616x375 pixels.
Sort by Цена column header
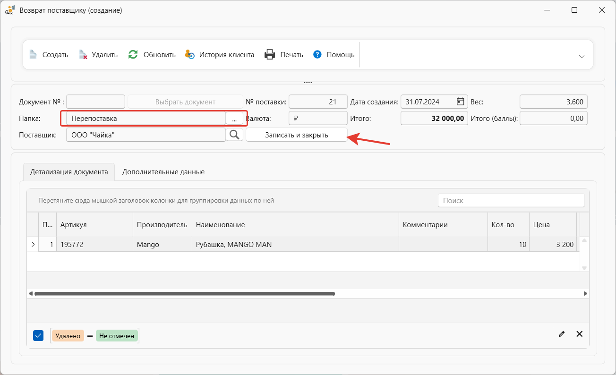click(x=553, y=224)
